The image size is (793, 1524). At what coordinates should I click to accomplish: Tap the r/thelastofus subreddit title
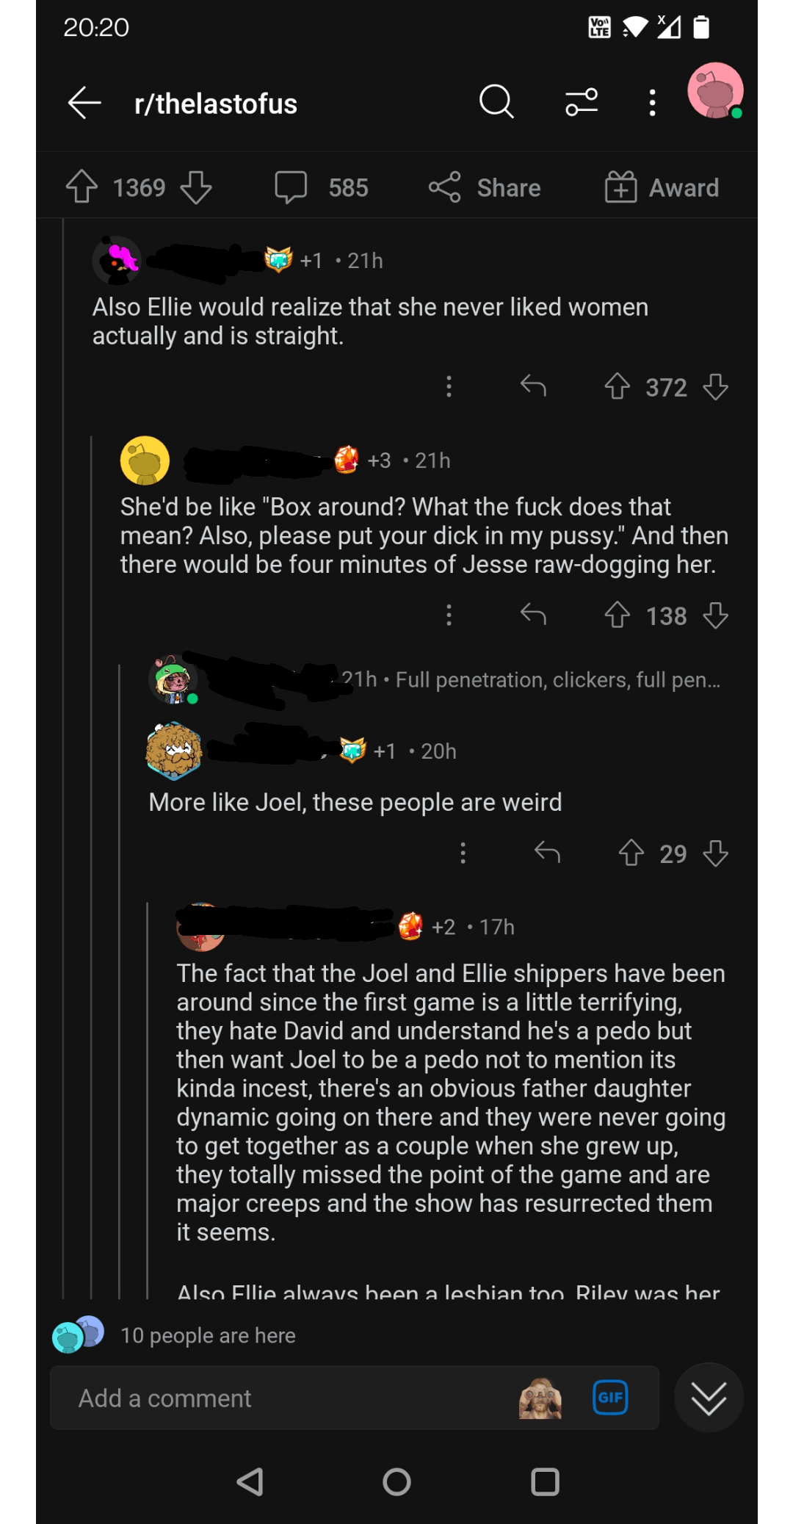point(215,103)
